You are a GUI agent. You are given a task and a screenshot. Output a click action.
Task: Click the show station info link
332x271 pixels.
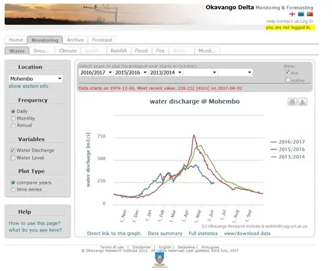click(x=28, y=86)
